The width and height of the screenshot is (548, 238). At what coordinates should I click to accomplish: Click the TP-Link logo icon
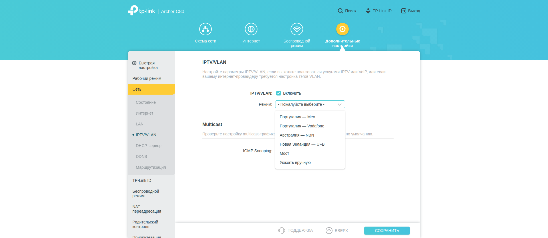(133, 11)
